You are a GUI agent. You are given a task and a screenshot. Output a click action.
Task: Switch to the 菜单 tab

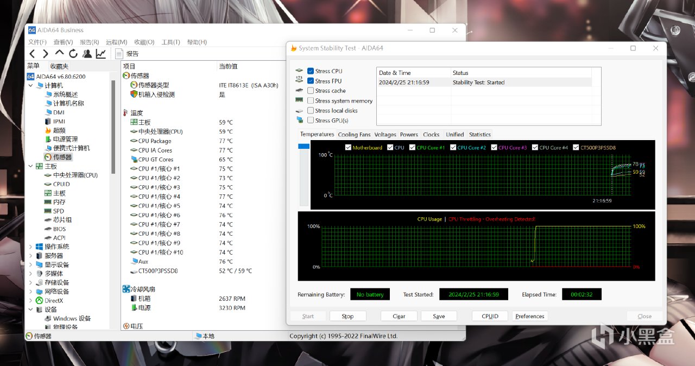click(33, 66)
